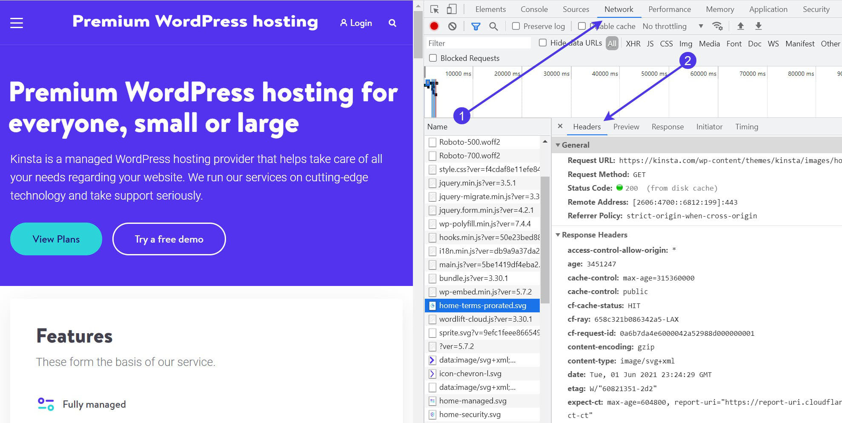Image resolution: width=842 pixels, height=423 pixels.
Task: Import HAR file using upload arrow icon
Action: tap(741, 26)
